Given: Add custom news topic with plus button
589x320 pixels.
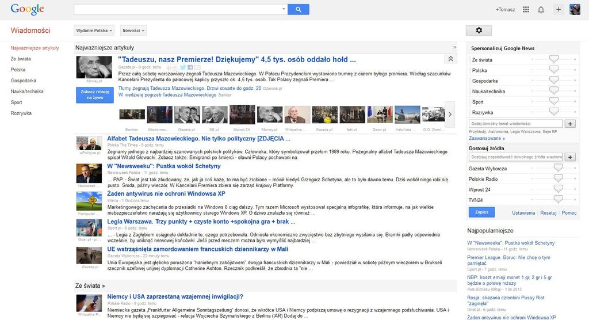Looking at the screenshot, I should [x=570, y=124].
